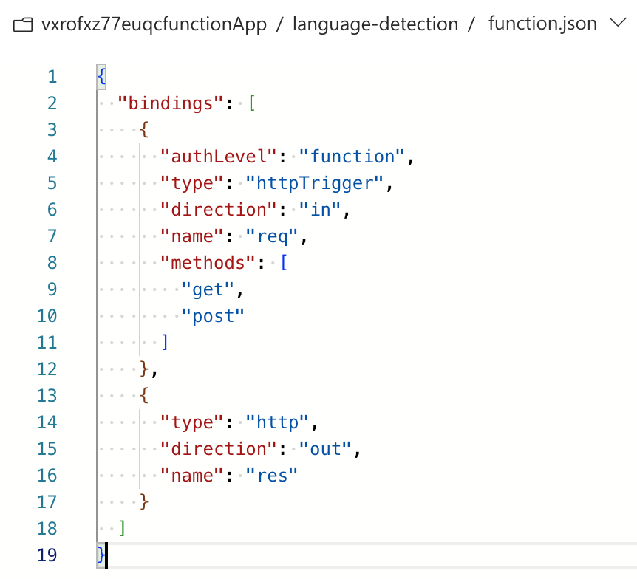Click line number 1 in gutter

pos(52,77)
